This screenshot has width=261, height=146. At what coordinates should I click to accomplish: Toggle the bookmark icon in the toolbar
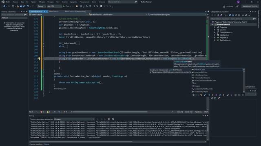click(x=101, y=6)
